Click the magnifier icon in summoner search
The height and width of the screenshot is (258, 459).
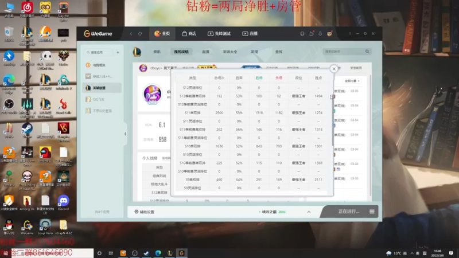pyautogui.click(x=367, y=52)
